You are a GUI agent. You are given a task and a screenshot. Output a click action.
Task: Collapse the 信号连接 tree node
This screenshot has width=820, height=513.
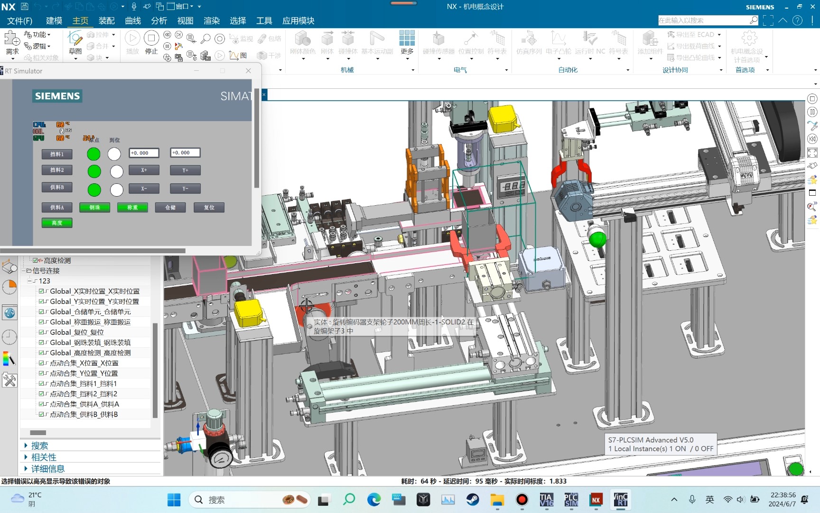[x=24, y=271]
